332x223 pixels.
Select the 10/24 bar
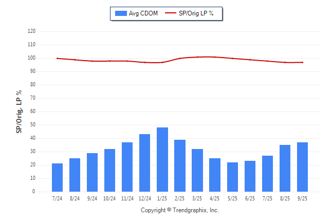click(x=110, y=170)
